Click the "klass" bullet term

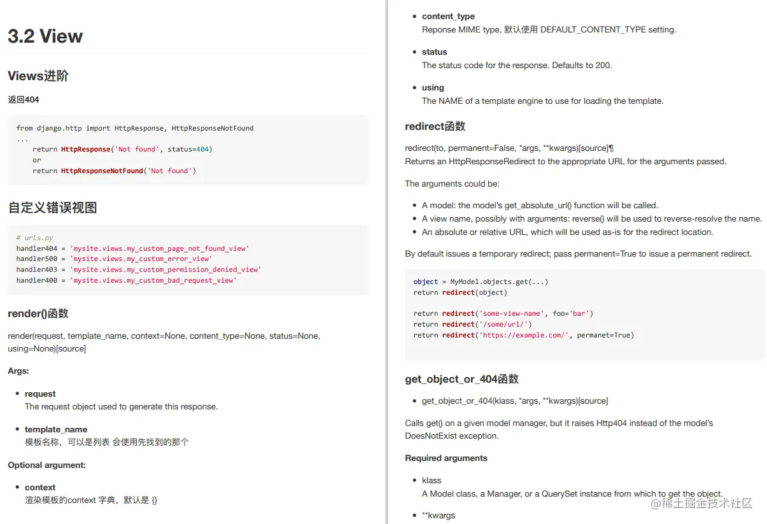click(x=432, y=480)
